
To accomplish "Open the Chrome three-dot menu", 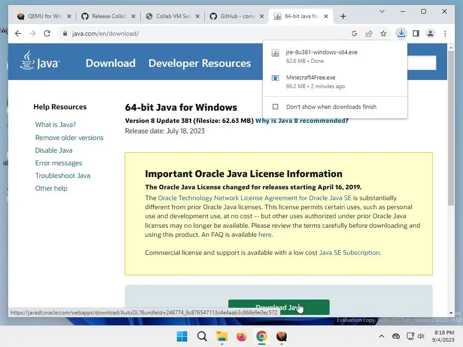I will pyautogui.click(x=445, y=33).
